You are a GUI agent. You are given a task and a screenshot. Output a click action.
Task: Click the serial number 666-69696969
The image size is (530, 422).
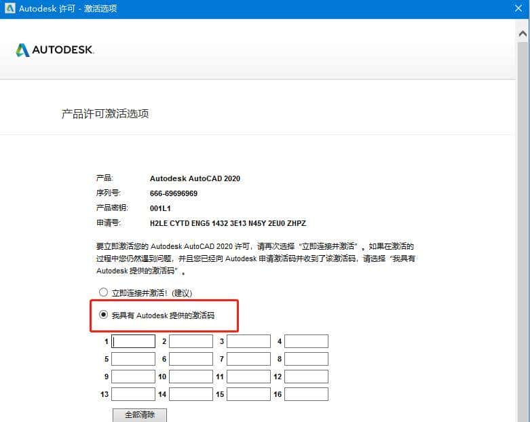(174, 193)
